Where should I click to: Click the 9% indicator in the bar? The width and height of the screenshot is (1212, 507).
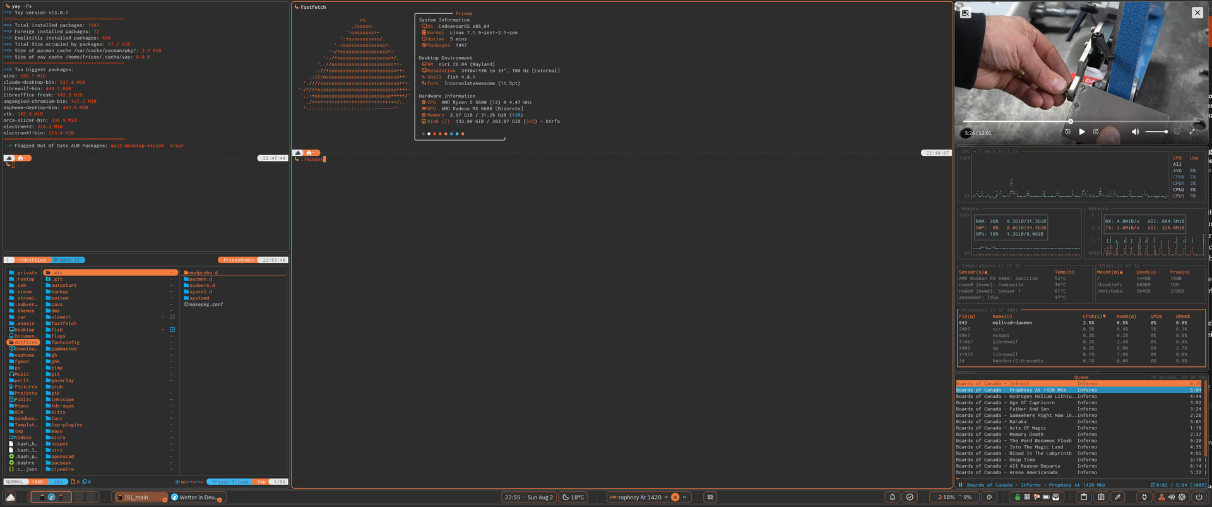(965, 498)
